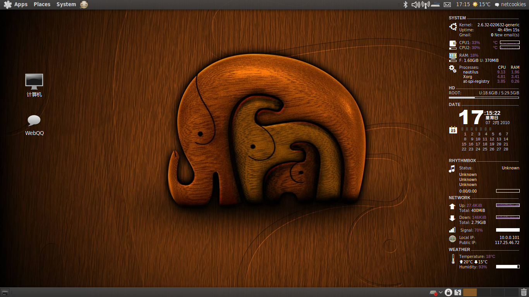Select the nautilus process row
Image resolution: width=529 pixels, height=297 pixels.
pos(491,72)
